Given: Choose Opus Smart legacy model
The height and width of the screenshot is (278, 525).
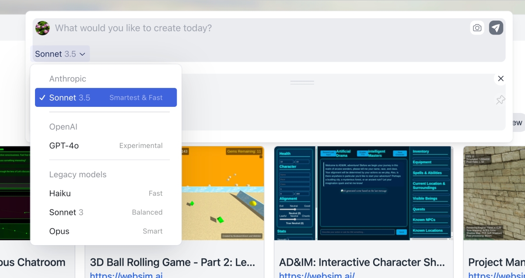Looking at the screenshot, I should 106,231.
